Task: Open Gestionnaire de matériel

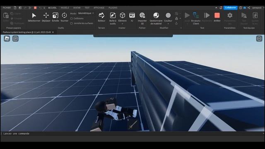Action: coord(156,18)
